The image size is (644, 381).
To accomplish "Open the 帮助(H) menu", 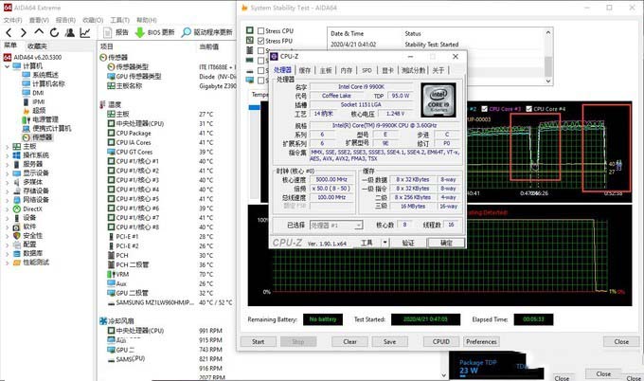I will (x=147, y=20).
